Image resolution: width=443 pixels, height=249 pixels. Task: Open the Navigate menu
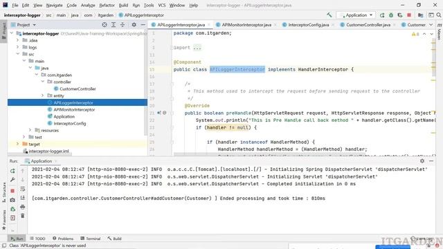(x=54, y=5)
